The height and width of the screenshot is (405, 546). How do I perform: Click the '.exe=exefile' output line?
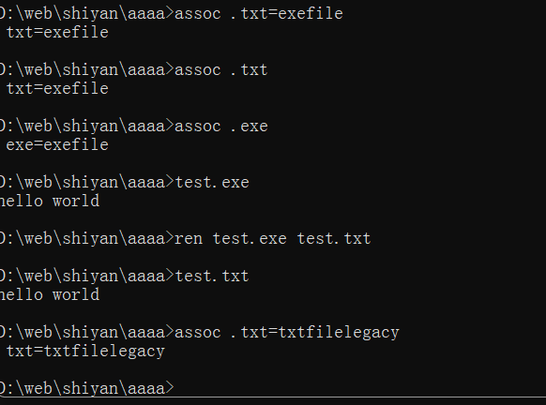click(x=54, y=145)
